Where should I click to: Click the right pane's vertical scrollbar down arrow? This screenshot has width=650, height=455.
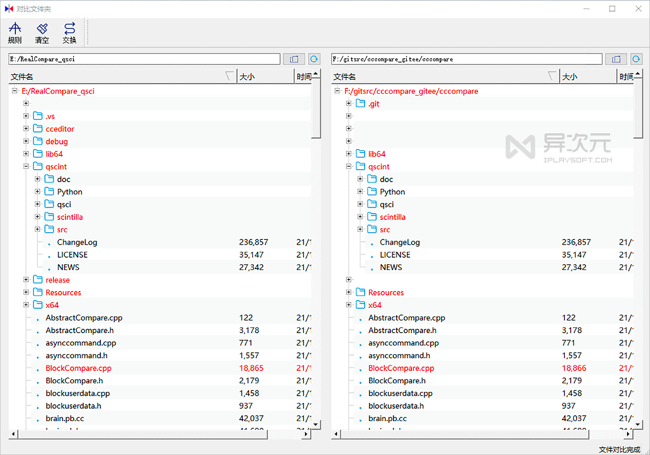point(638,424)
